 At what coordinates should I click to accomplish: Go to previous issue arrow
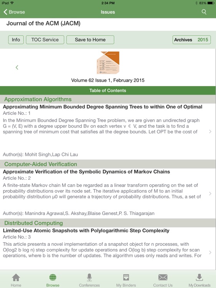click(17, 68)
